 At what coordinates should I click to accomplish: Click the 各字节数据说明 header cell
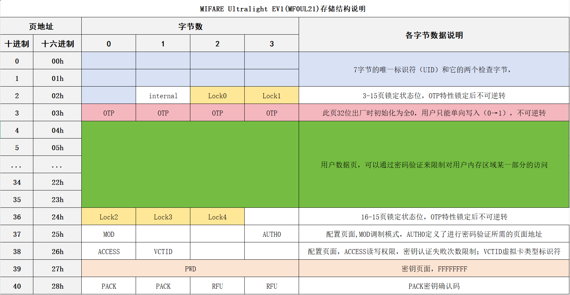(434, 35)
